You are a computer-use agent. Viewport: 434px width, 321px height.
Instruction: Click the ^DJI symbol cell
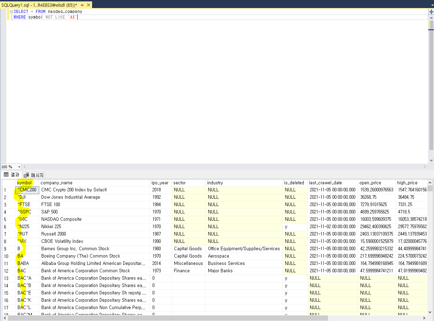coord(27,197)
